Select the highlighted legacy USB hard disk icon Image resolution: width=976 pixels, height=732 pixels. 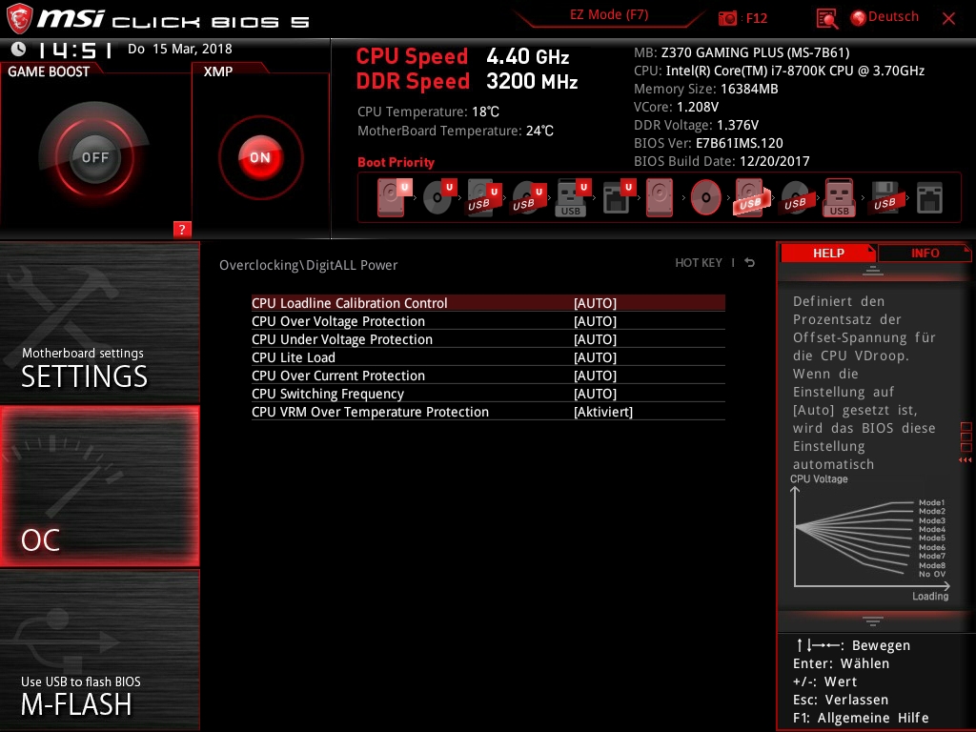click(x=752, y=198)
